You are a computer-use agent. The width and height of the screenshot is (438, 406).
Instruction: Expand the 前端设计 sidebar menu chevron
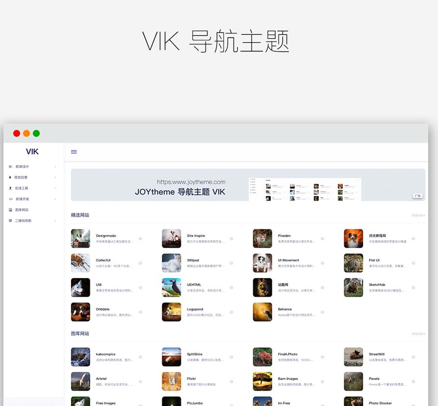[55, 167]
